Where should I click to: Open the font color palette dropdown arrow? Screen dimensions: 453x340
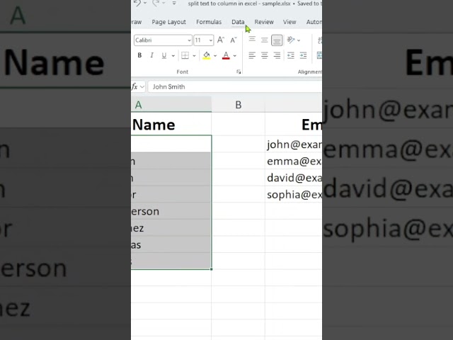pos(235,55)
